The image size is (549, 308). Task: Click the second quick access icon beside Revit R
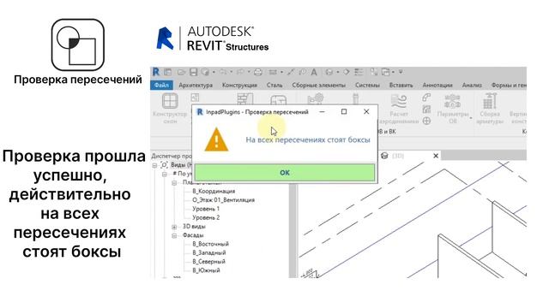tap(168, 72)
